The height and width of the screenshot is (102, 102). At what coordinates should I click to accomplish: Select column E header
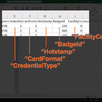point(15,16)
